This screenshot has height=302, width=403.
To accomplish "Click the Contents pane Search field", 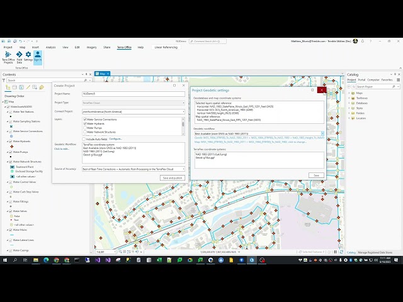I will (x=45, y=81).
